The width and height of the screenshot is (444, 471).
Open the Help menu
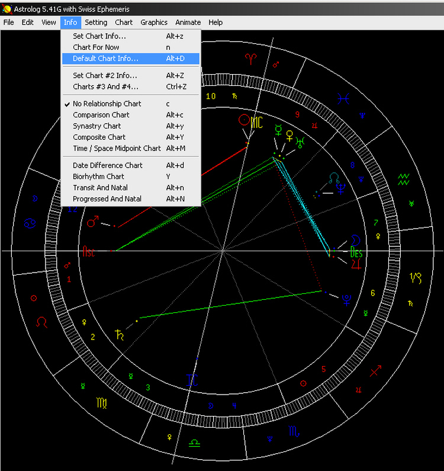215,23
